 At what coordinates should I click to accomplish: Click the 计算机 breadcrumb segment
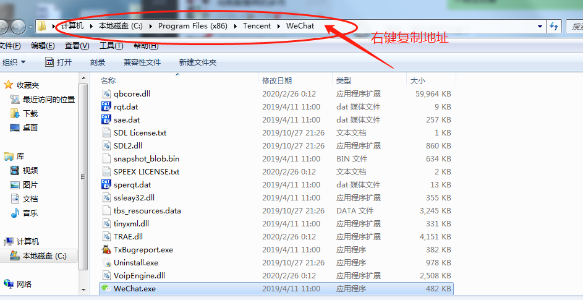(72, 26)
